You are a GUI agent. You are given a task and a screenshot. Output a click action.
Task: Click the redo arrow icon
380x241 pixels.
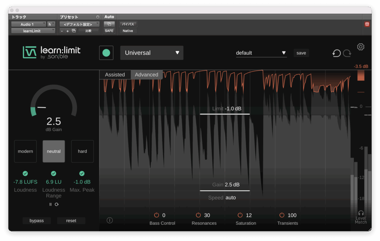347,53
